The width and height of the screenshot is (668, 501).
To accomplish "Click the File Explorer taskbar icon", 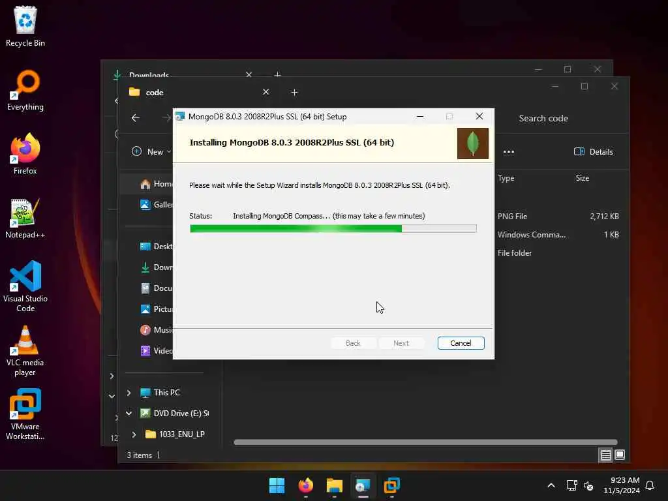I will coord(335,485).
